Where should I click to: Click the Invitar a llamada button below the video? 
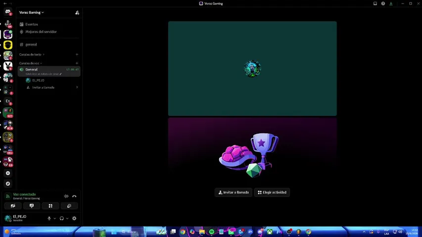pos(234,193)
